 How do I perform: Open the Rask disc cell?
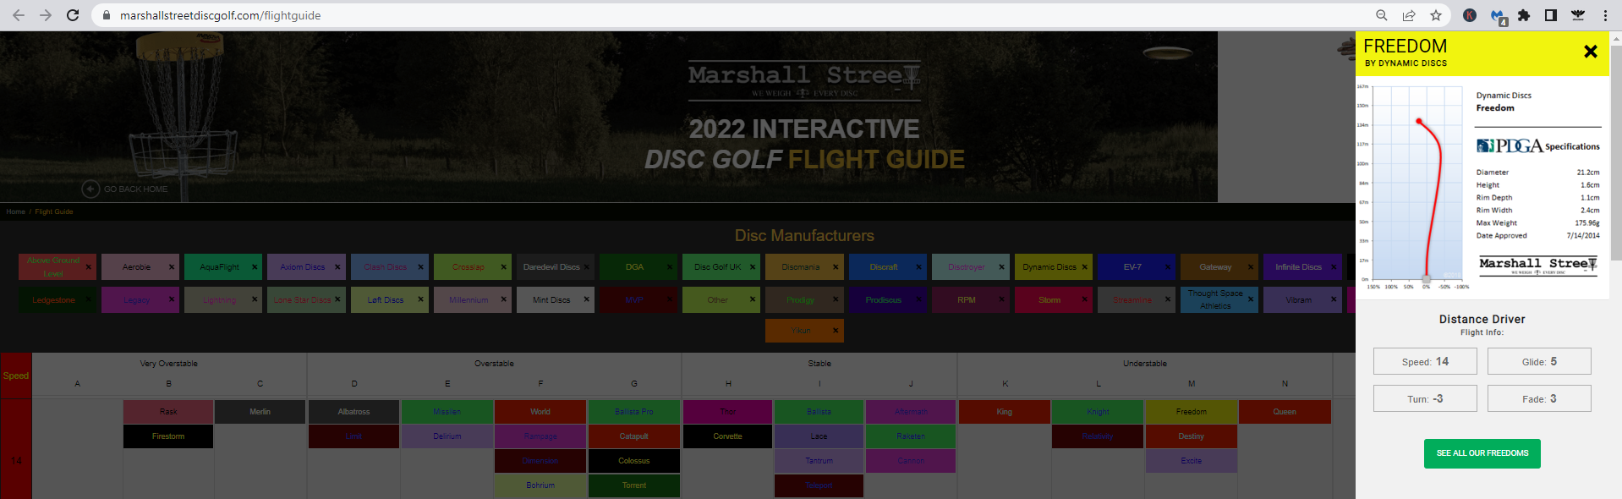[168, 412]
